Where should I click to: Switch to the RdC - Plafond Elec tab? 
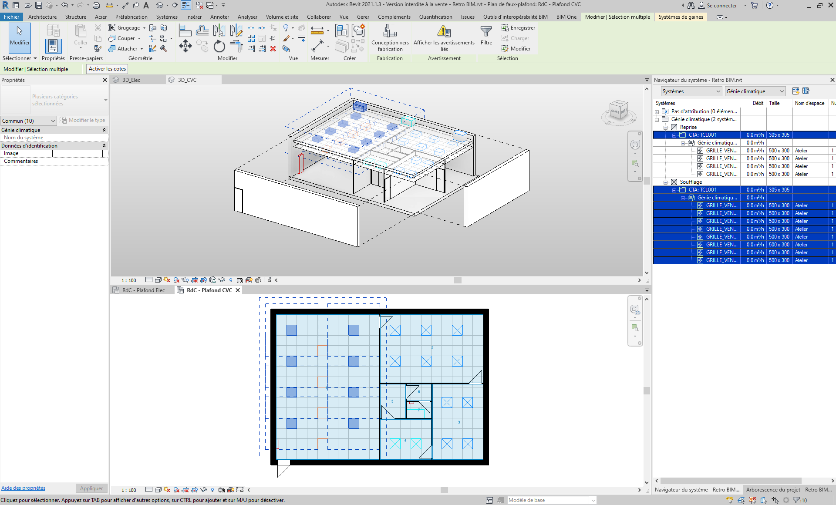point(143,290)
